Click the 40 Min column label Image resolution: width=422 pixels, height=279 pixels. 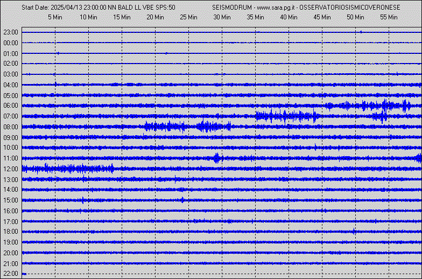point(289,17)
